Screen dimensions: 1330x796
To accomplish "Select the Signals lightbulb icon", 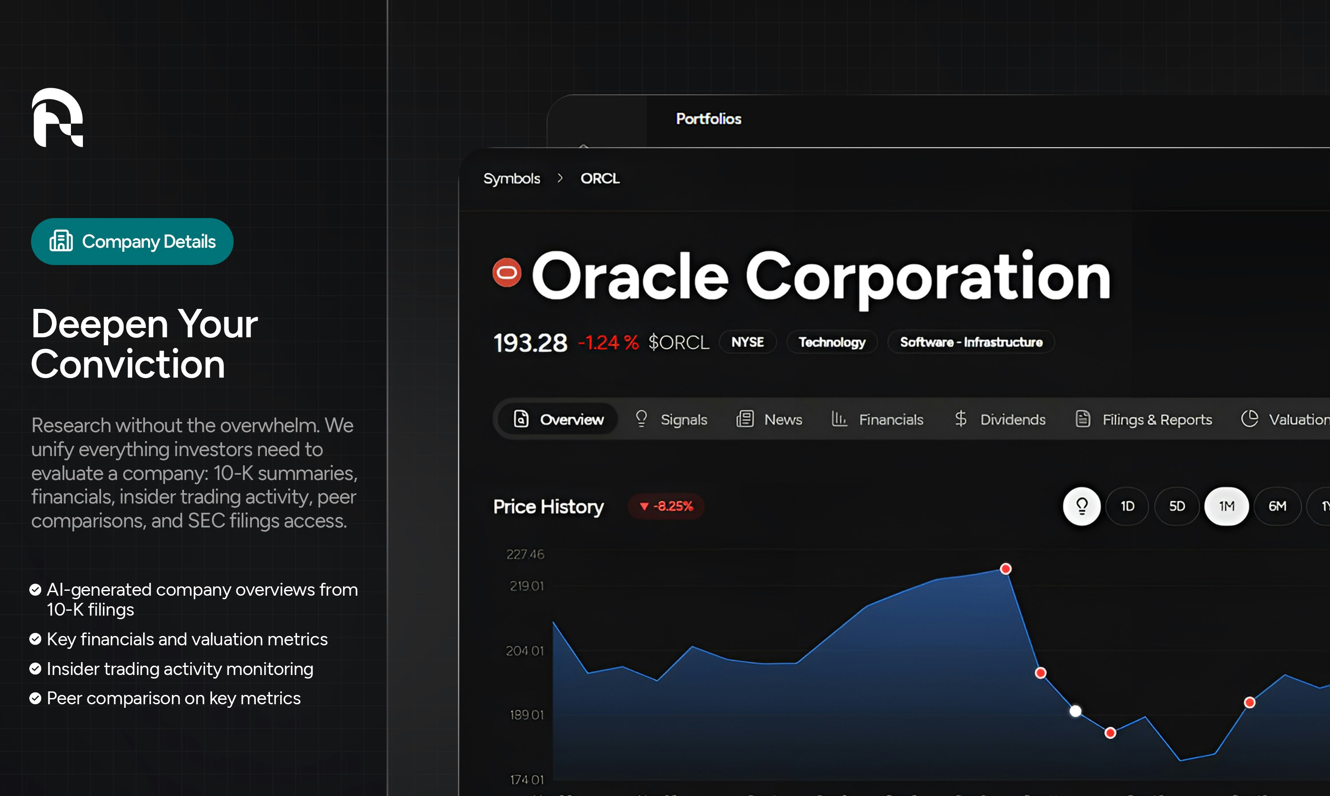I will (x=642, y=419).
